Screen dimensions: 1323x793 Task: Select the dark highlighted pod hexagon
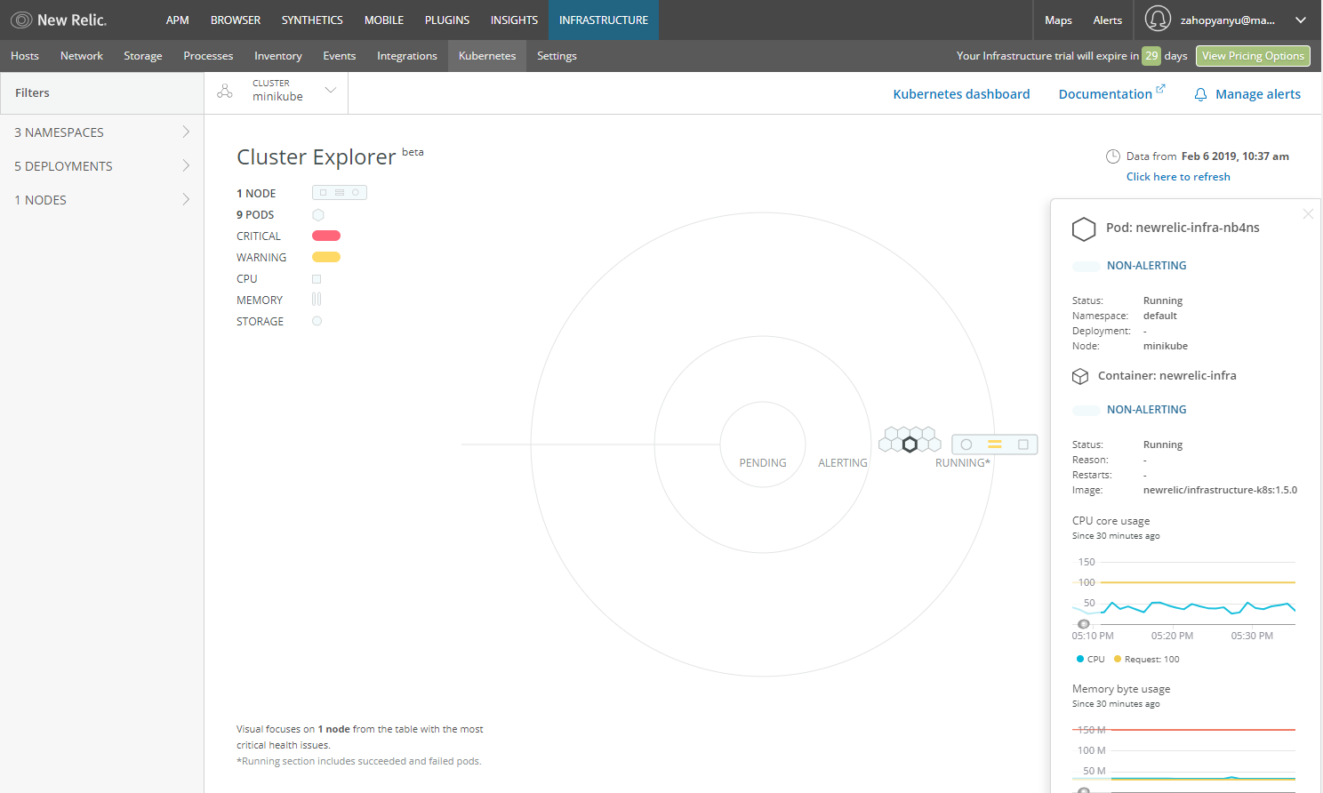910,445
